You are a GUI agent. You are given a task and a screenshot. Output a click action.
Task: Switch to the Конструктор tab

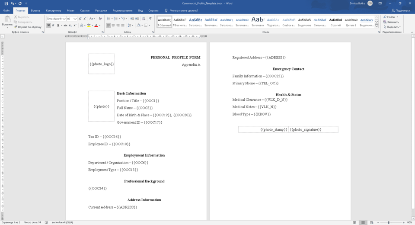coord(54,10)
